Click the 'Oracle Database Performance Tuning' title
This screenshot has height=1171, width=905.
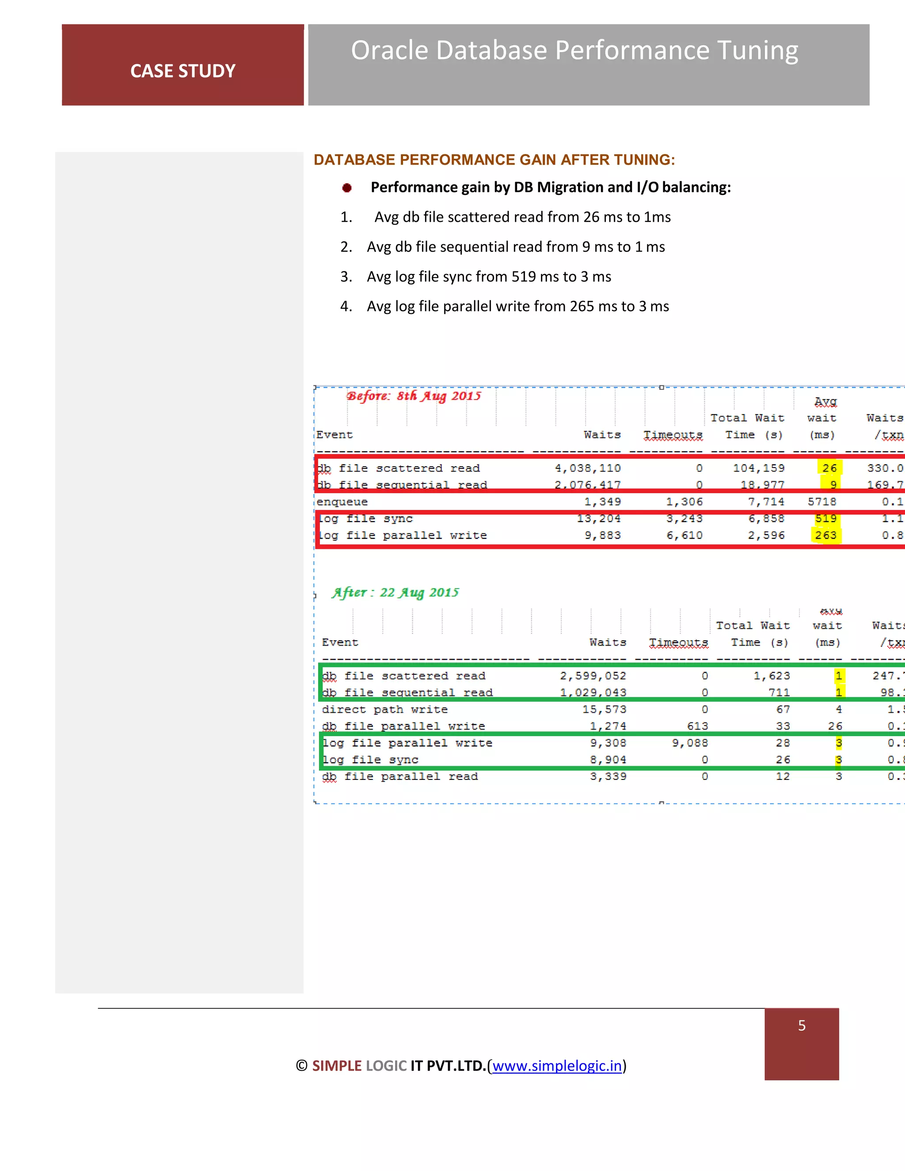[x=574, y=50]
